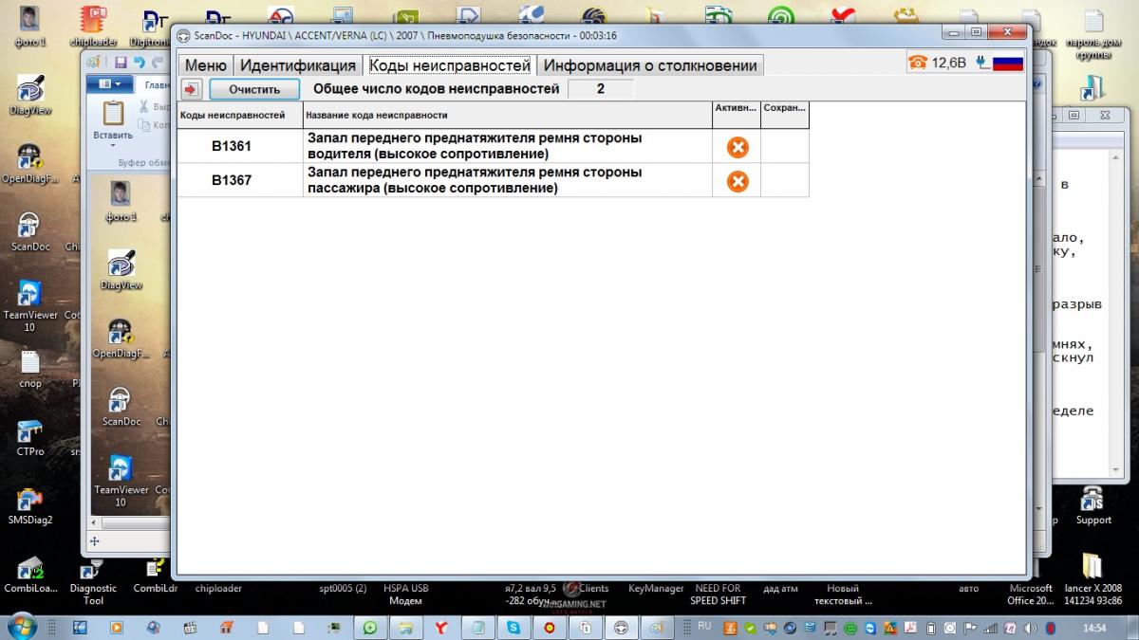Click the fault code total value field showing 2

(x=600, y=89)
